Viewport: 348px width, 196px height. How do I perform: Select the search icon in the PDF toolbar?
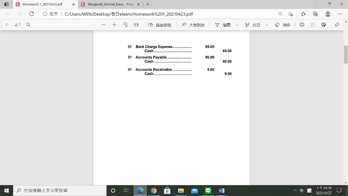(x=29, y=24)
